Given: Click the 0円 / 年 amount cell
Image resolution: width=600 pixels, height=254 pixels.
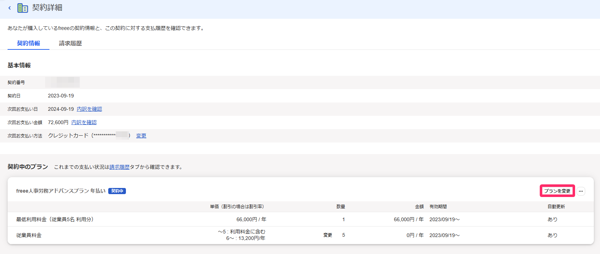Looking at the screenshot, I should (x=415, y=235).
